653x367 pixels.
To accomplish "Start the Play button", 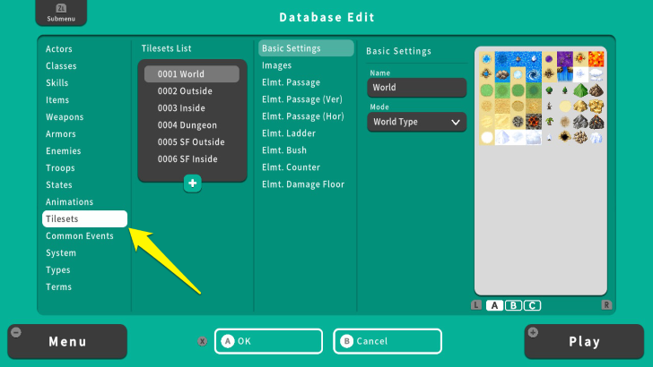I will pos(584,342).
